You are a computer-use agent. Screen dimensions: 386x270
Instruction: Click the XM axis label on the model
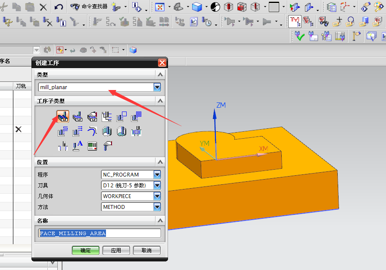(263, 149)
